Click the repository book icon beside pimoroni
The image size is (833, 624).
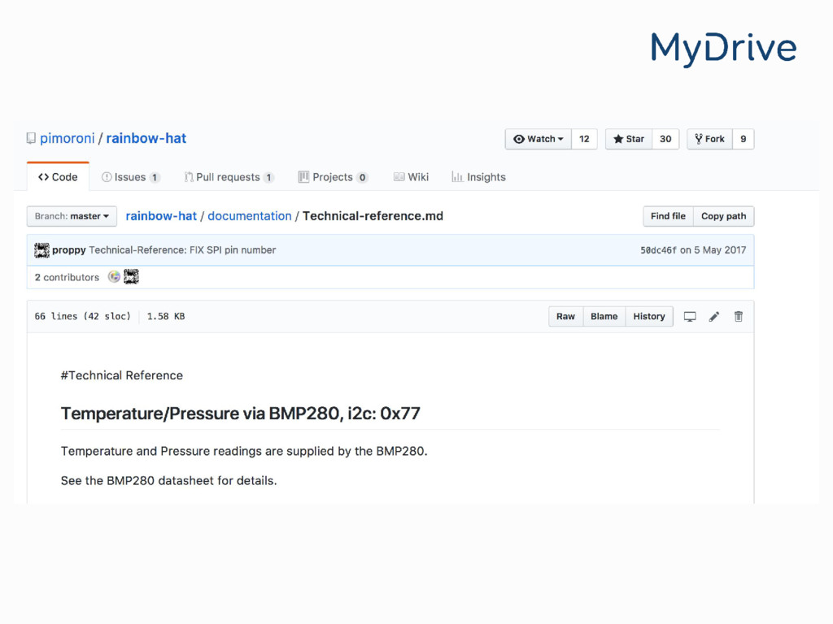(32, 138)
